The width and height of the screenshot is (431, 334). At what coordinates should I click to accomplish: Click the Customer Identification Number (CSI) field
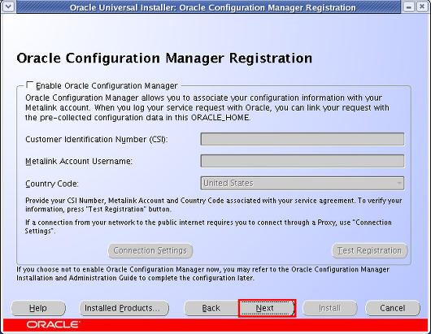(x=303, y=139)
